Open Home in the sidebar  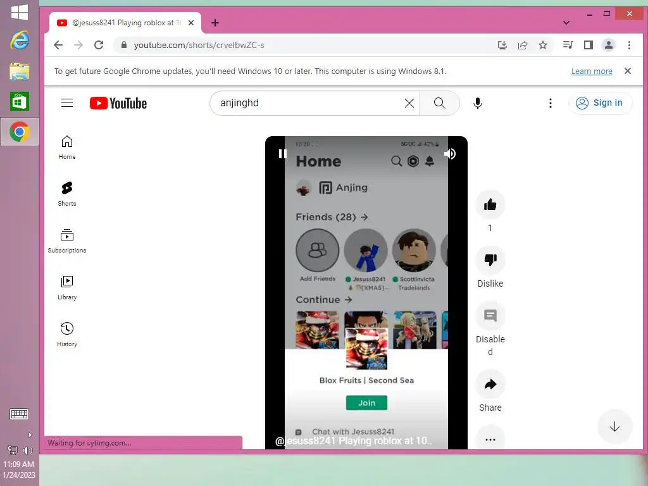[x=67, y=147]
